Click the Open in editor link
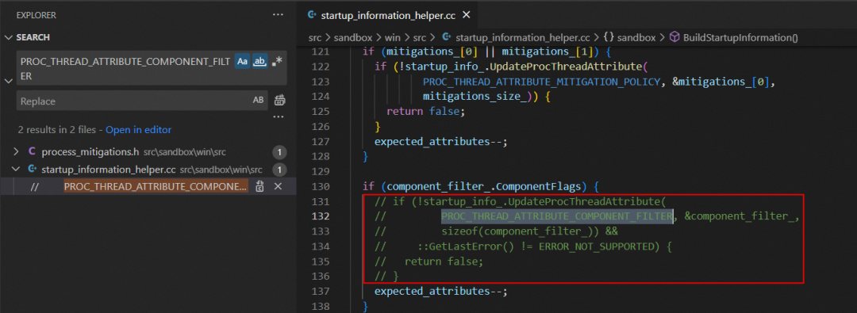Viewport: 857px width, 313px height. 138,130
